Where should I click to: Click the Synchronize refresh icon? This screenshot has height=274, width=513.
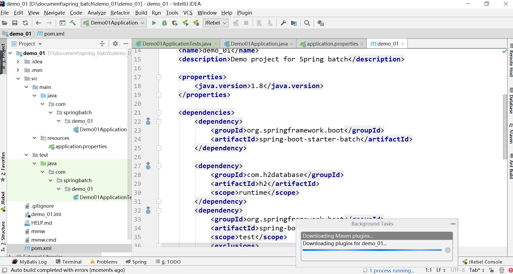point(25,23)
